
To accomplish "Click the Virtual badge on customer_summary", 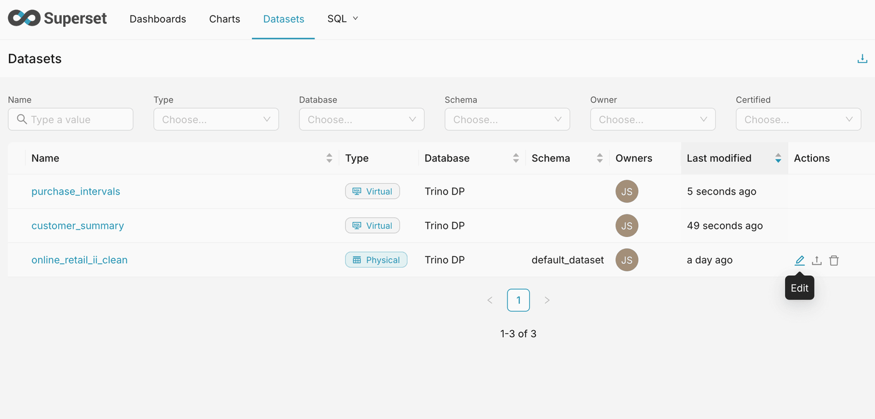I will click(372, 226).
